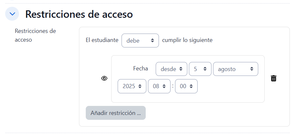Image resolution: width=294 pixels, height=134 pixels.
Task: Open the minute selector showing 00
Action: (x=186, y=86)
